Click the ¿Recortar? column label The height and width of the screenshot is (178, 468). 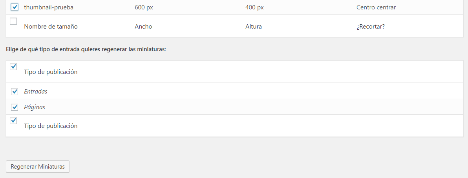370,27
